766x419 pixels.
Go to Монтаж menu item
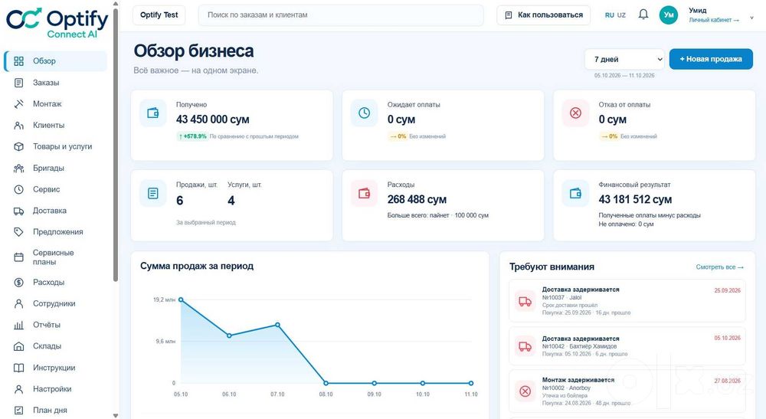(56, 104)
